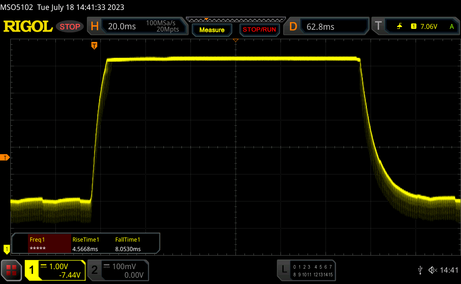Select the yellow channel 1 ground marker
Viewport: 461px width, 284px height.
click(6, 248)
